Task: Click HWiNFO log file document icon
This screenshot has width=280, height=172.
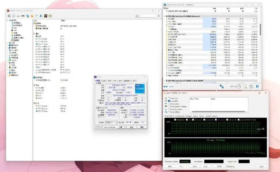Action: [x=245, y=87]
